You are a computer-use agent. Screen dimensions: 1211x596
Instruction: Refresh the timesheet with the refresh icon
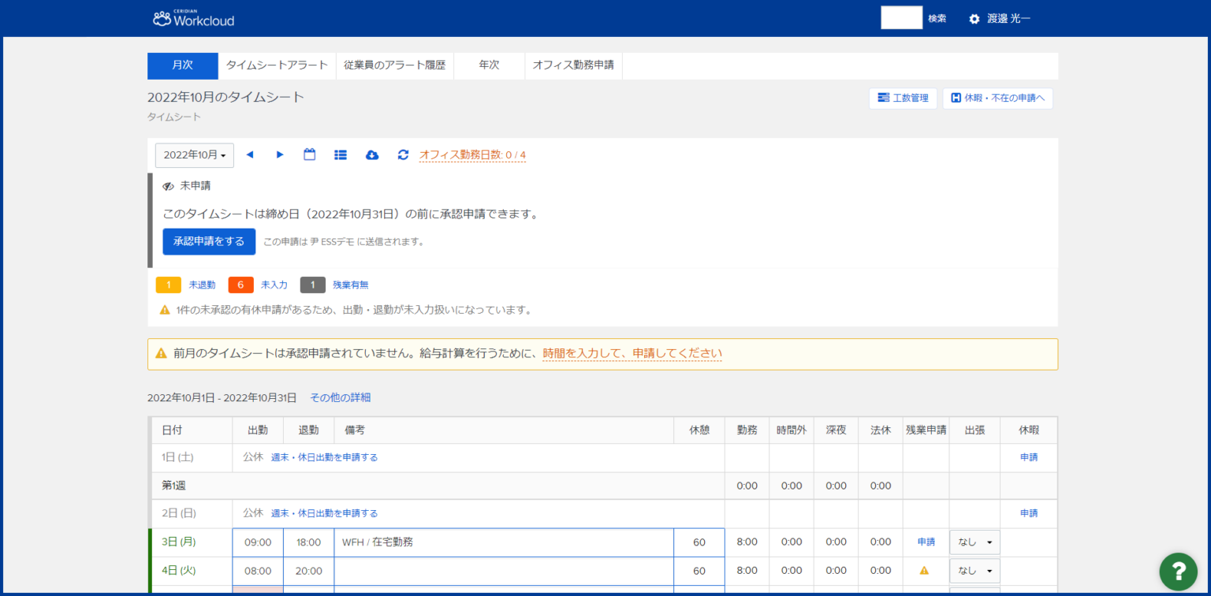(x=403, y=155)
